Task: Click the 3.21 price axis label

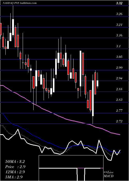Action: 119,25
